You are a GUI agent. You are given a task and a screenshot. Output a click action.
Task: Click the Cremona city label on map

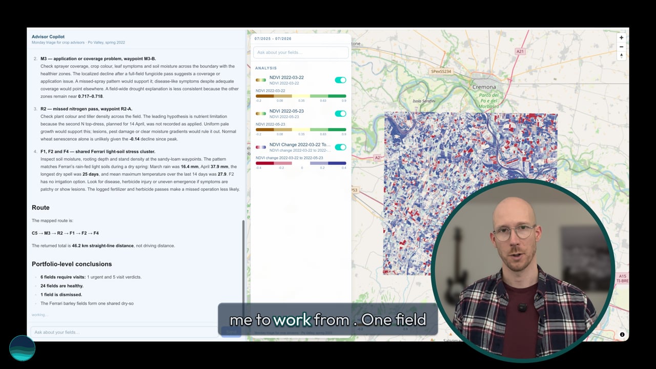[x=483, y=87]
